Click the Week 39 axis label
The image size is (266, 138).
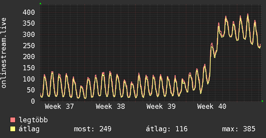coord(161,107)
